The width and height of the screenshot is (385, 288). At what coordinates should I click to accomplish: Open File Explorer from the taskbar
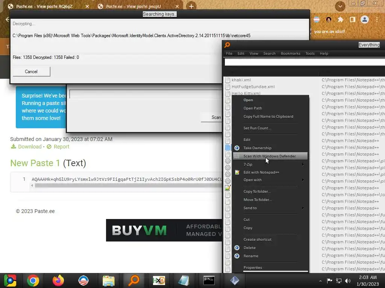(x=109, y=280)
